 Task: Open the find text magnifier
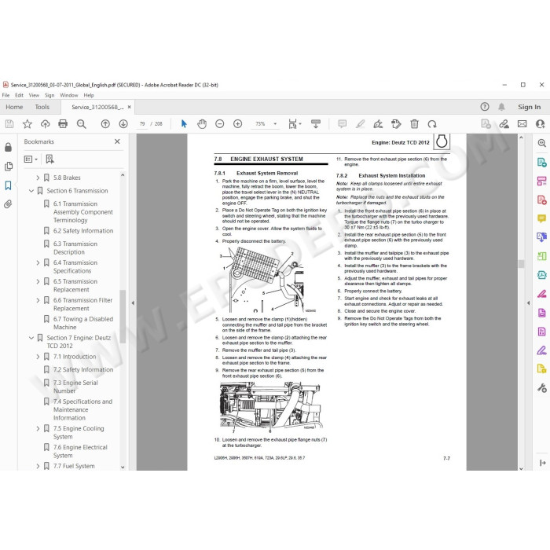pyautogui.click(x=82, y=124)
